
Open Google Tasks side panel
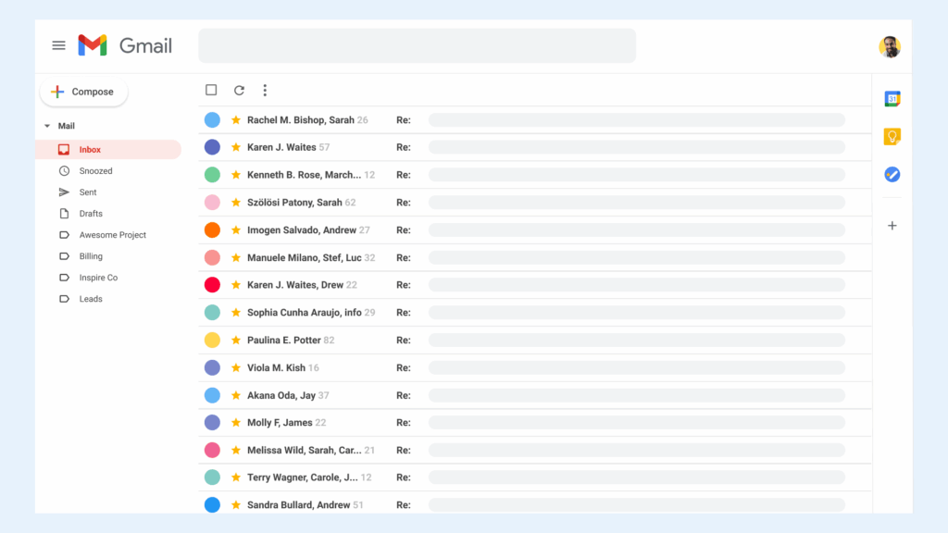tap(892, 175)
